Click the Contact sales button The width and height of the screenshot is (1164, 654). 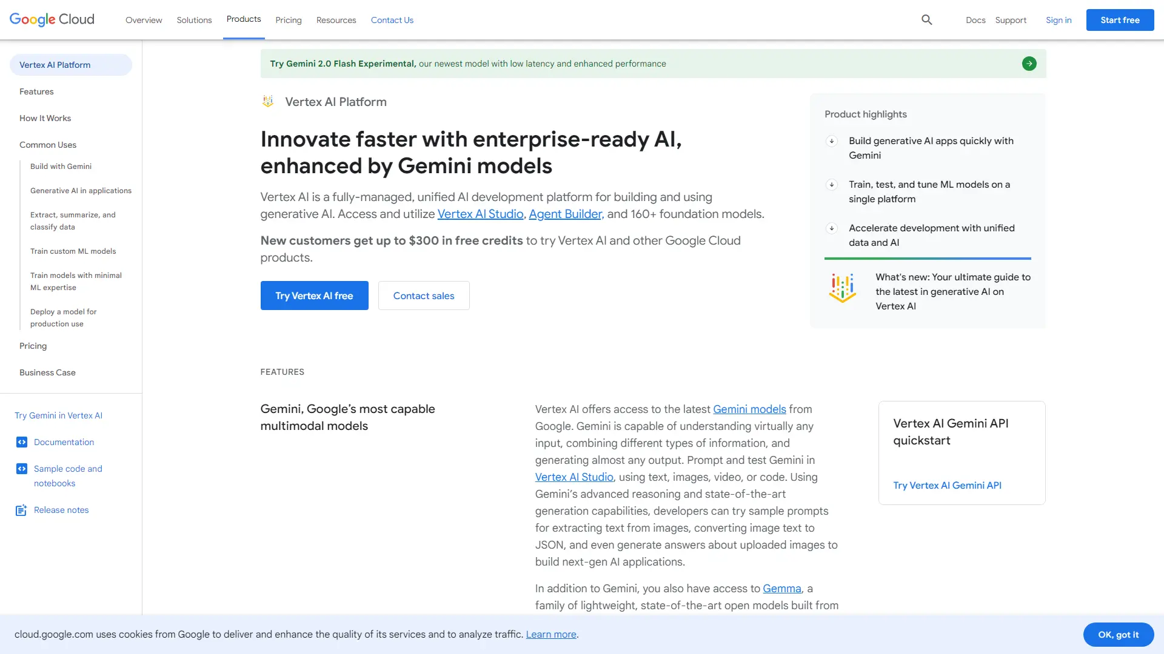pos(423,296)
